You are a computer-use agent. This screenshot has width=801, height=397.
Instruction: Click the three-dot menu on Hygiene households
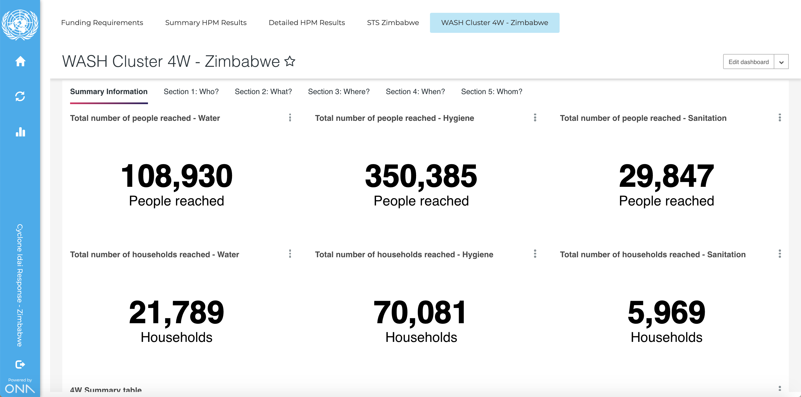pos(535,254)
